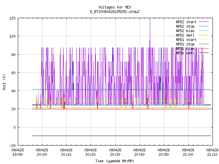Click the 'NPD2 stop' legend label

click(x=185, y=26)
